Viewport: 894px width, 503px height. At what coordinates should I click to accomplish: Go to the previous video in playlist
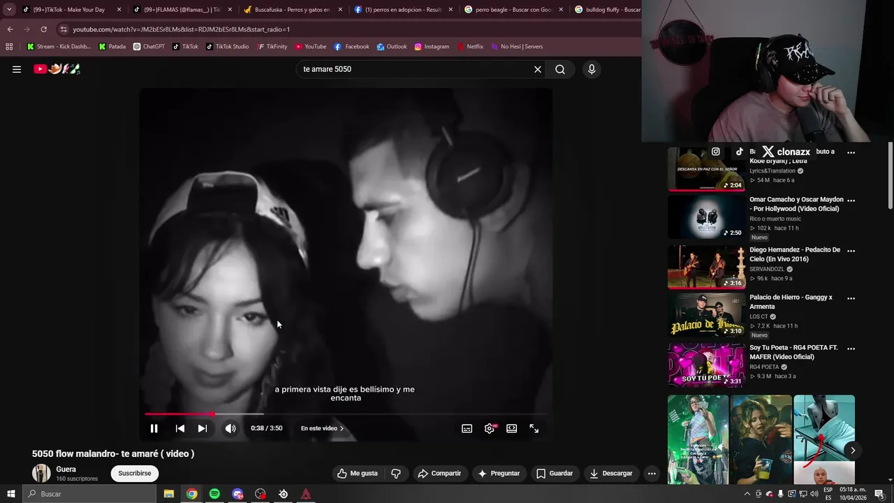180,428
